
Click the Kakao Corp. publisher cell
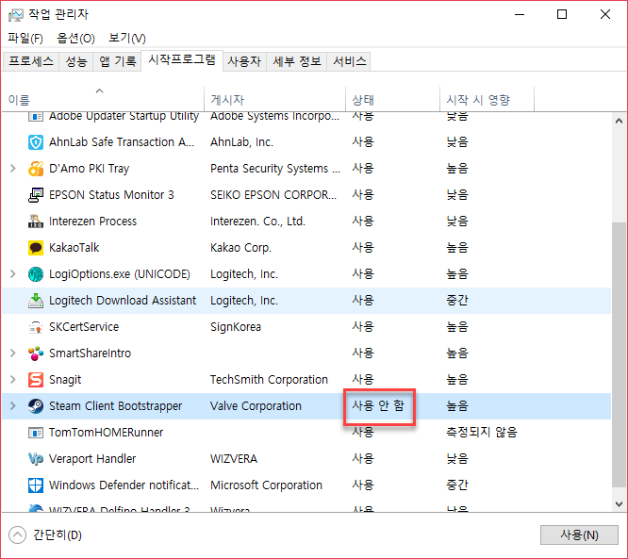(240, 248)
